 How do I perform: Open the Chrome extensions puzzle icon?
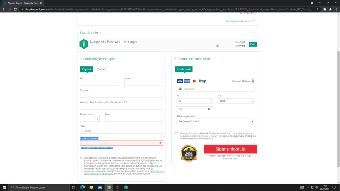click(325, 9)
